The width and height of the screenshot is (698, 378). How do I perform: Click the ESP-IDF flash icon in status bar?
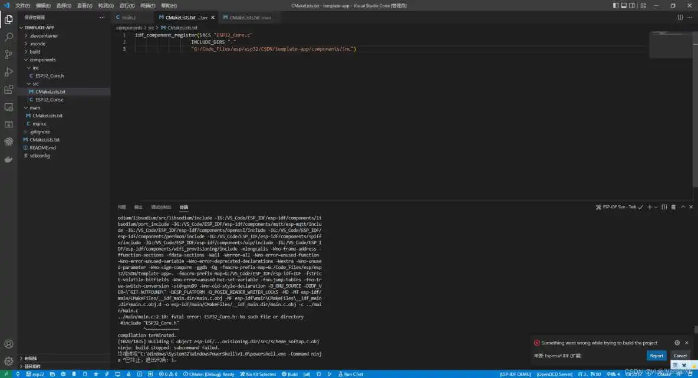[107, 373]
